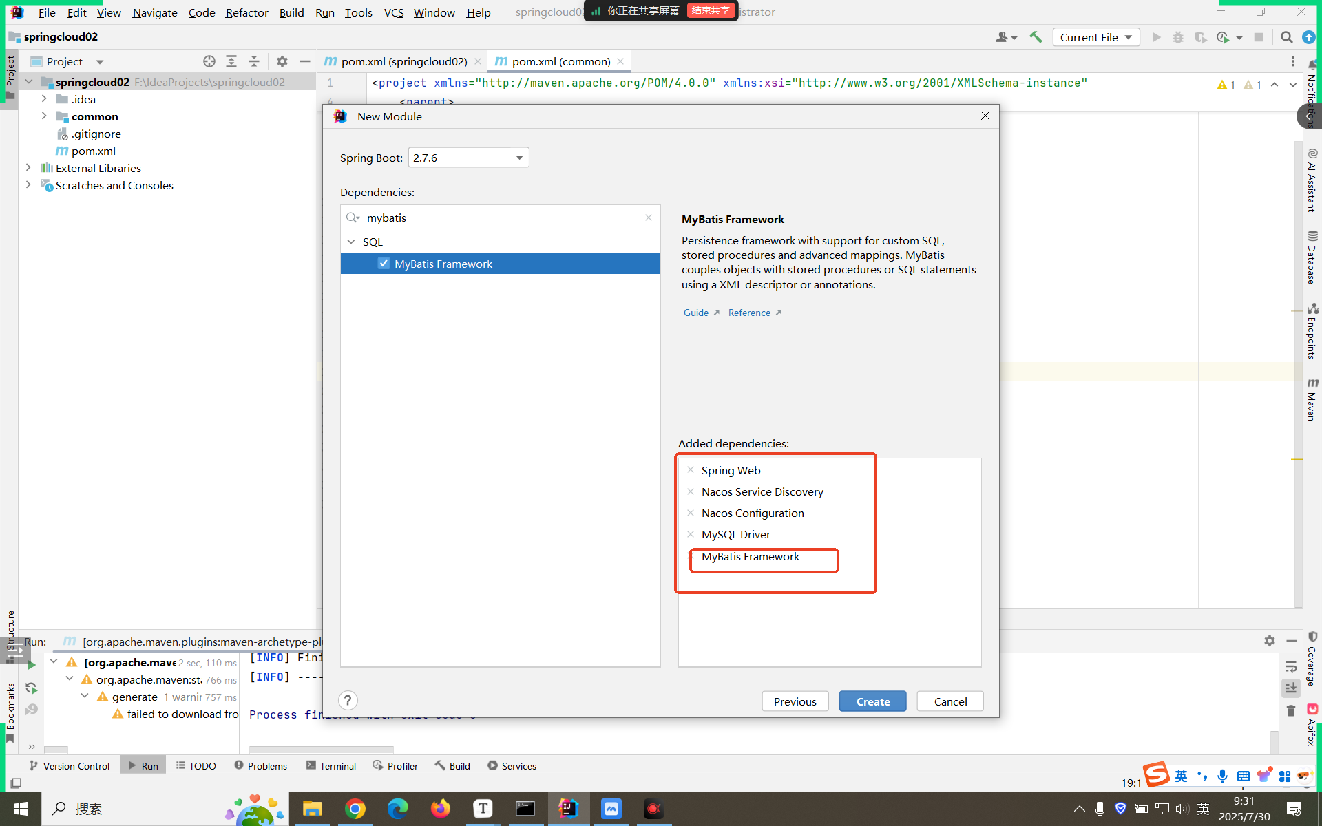Image resolution: width=1322 pixels, height=826 pixels.
Task: Open the Services tool window
Action: pos(512,765)
